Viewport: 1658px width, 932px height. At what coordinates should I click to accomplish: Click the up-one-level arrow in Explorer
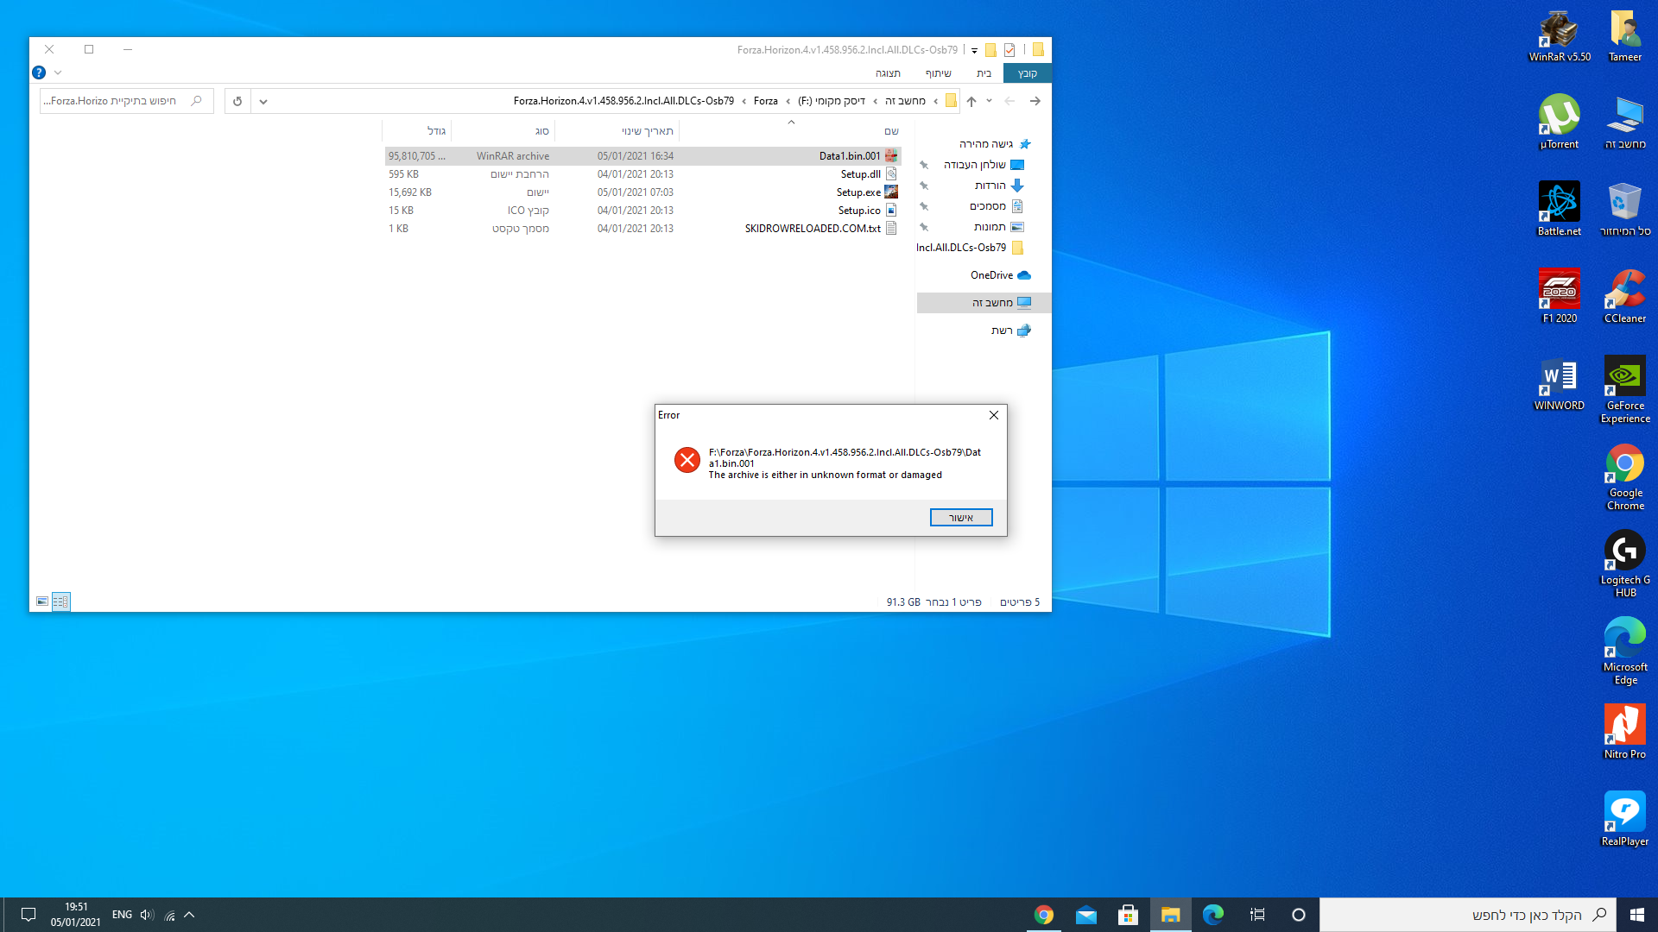[971, 101]
